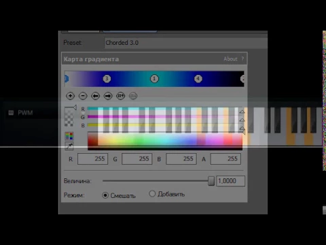This screenshot has width=326, height=245.
Task: Select the blue leftmost gradient stop
Action: point(67,79)
